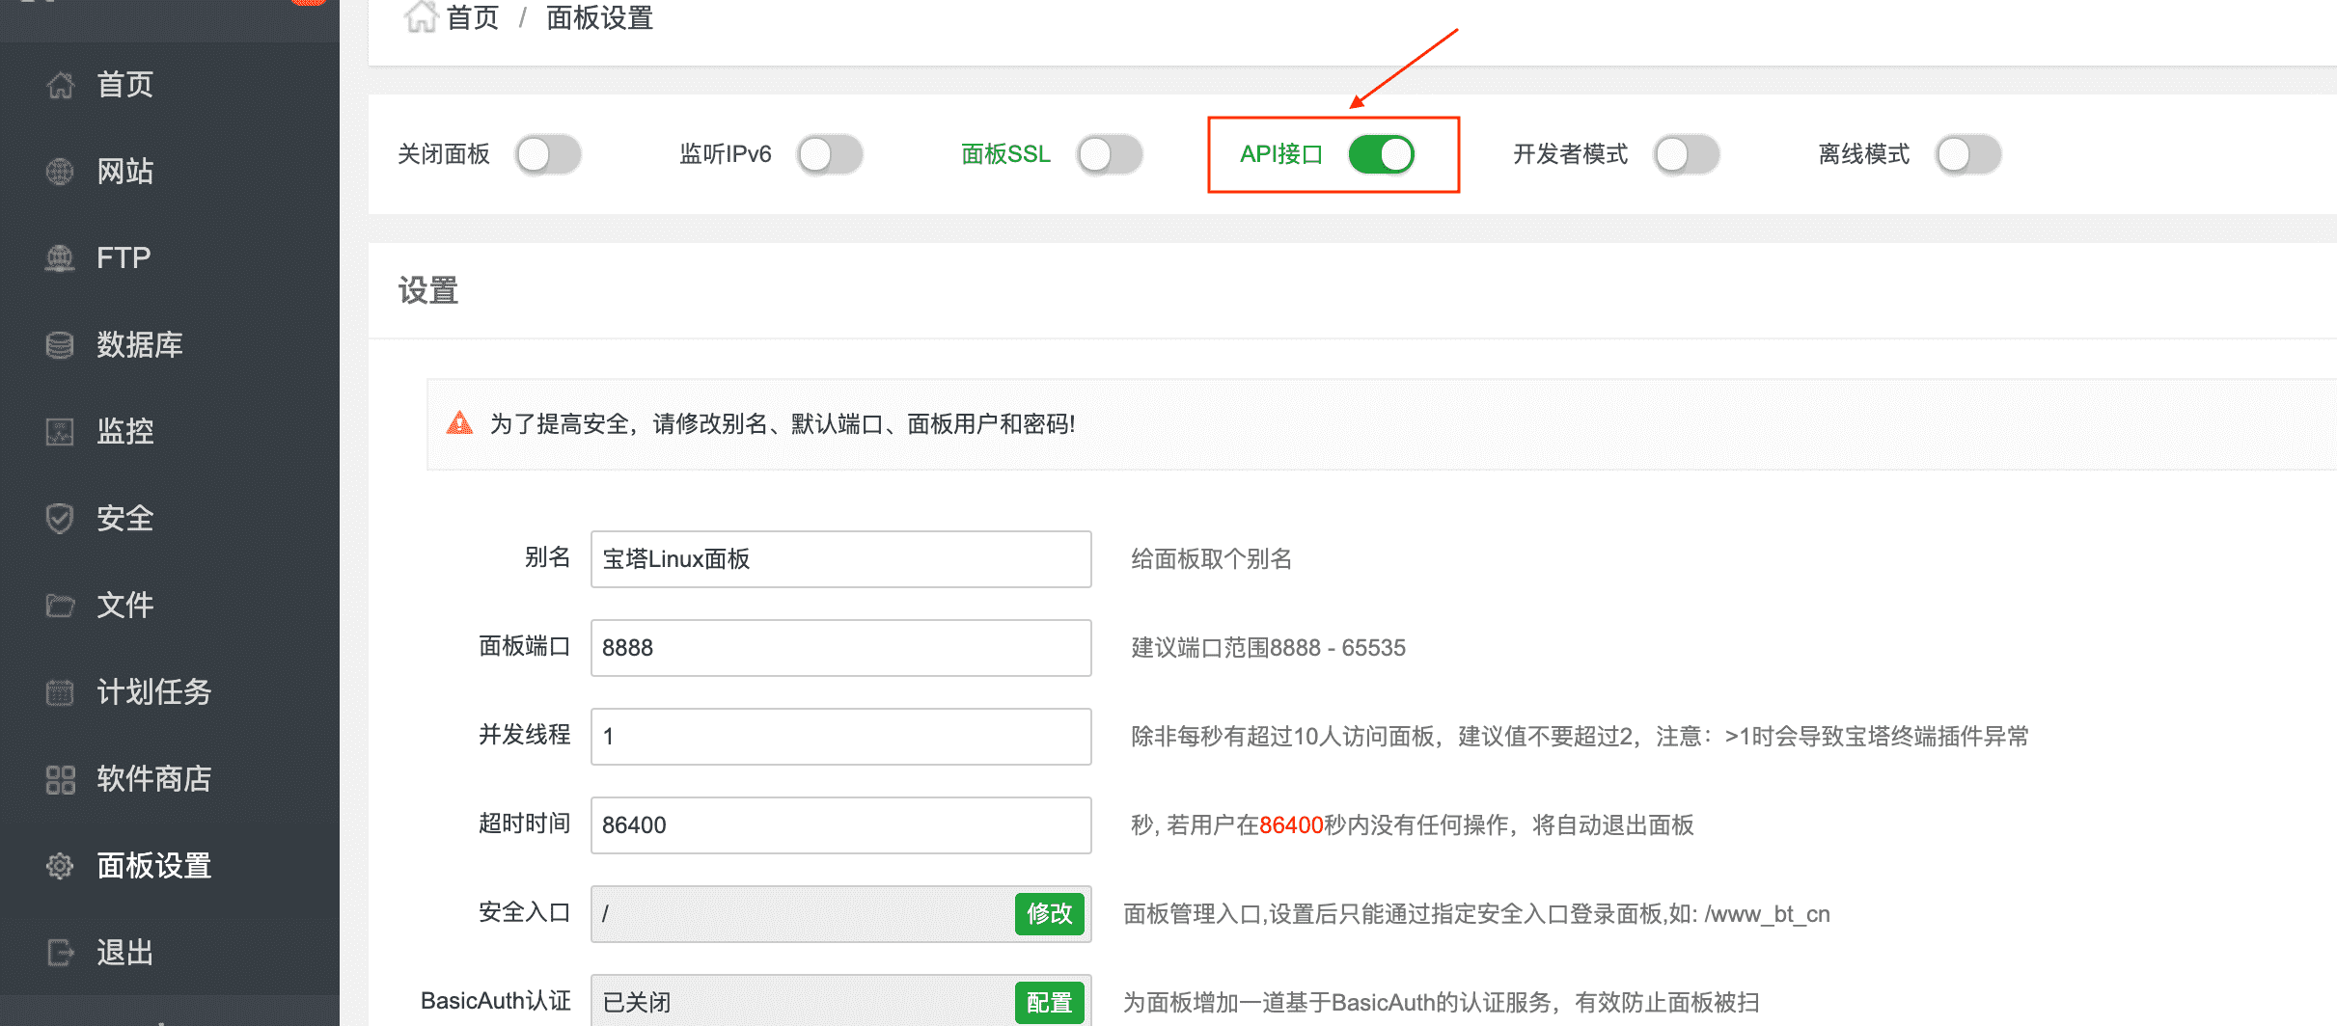The width and height of the screenshot is (2337, 1026).
Task: Toggle the 离线模式 switch
Action: [x=1968, y=154]
